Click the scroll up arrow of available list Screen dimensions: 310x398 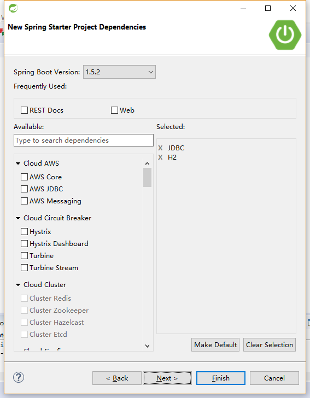[x=147, y=163]
